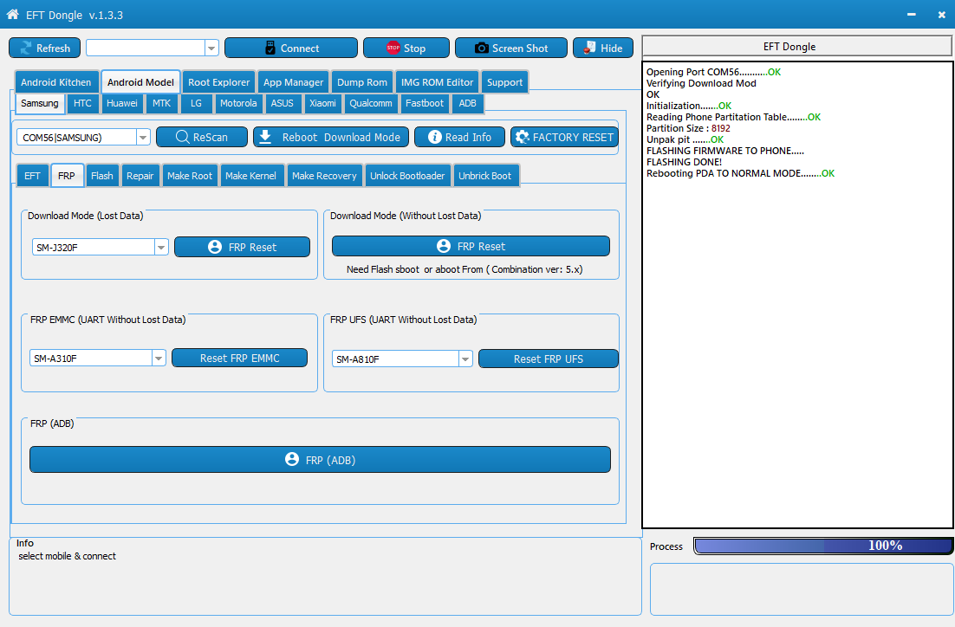Open the Make Kernel sub-tab

(x=250, y=176)
